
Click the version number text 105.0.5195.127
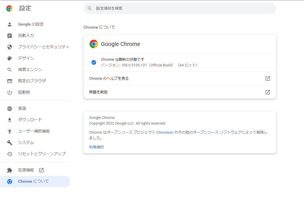coord(134,65)
